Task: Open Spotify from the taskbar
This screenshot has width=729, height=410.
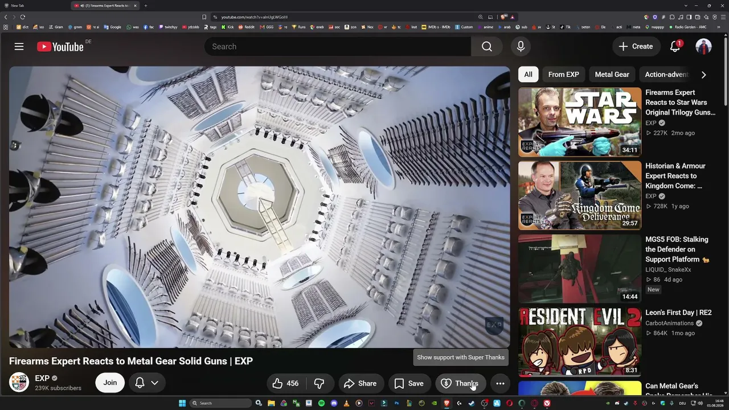Action: point(321,403)
